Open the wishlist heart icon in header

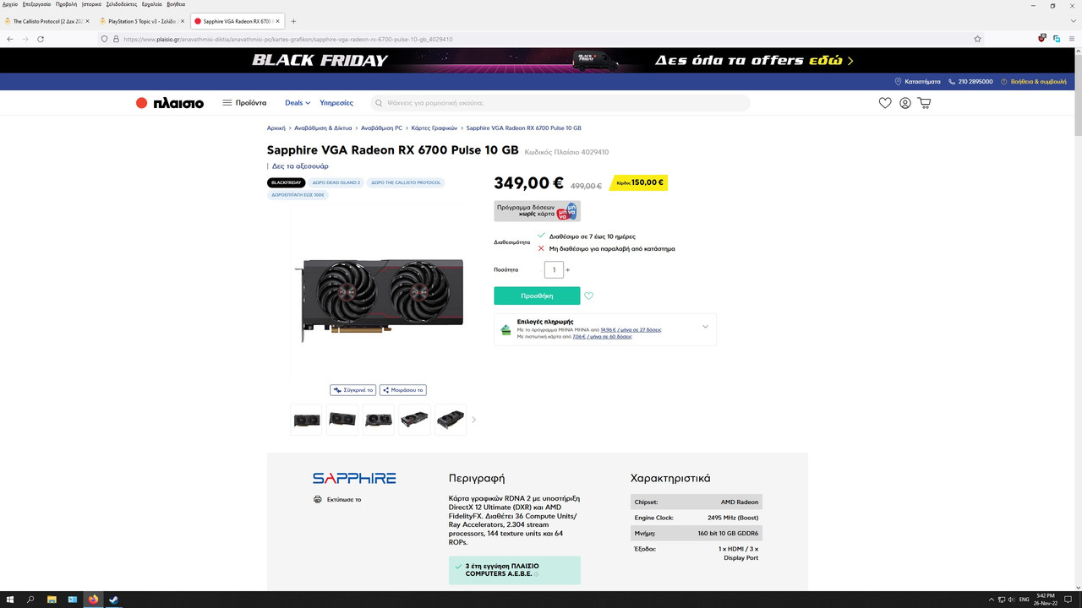pyautogui.click(x=885, y=103)
